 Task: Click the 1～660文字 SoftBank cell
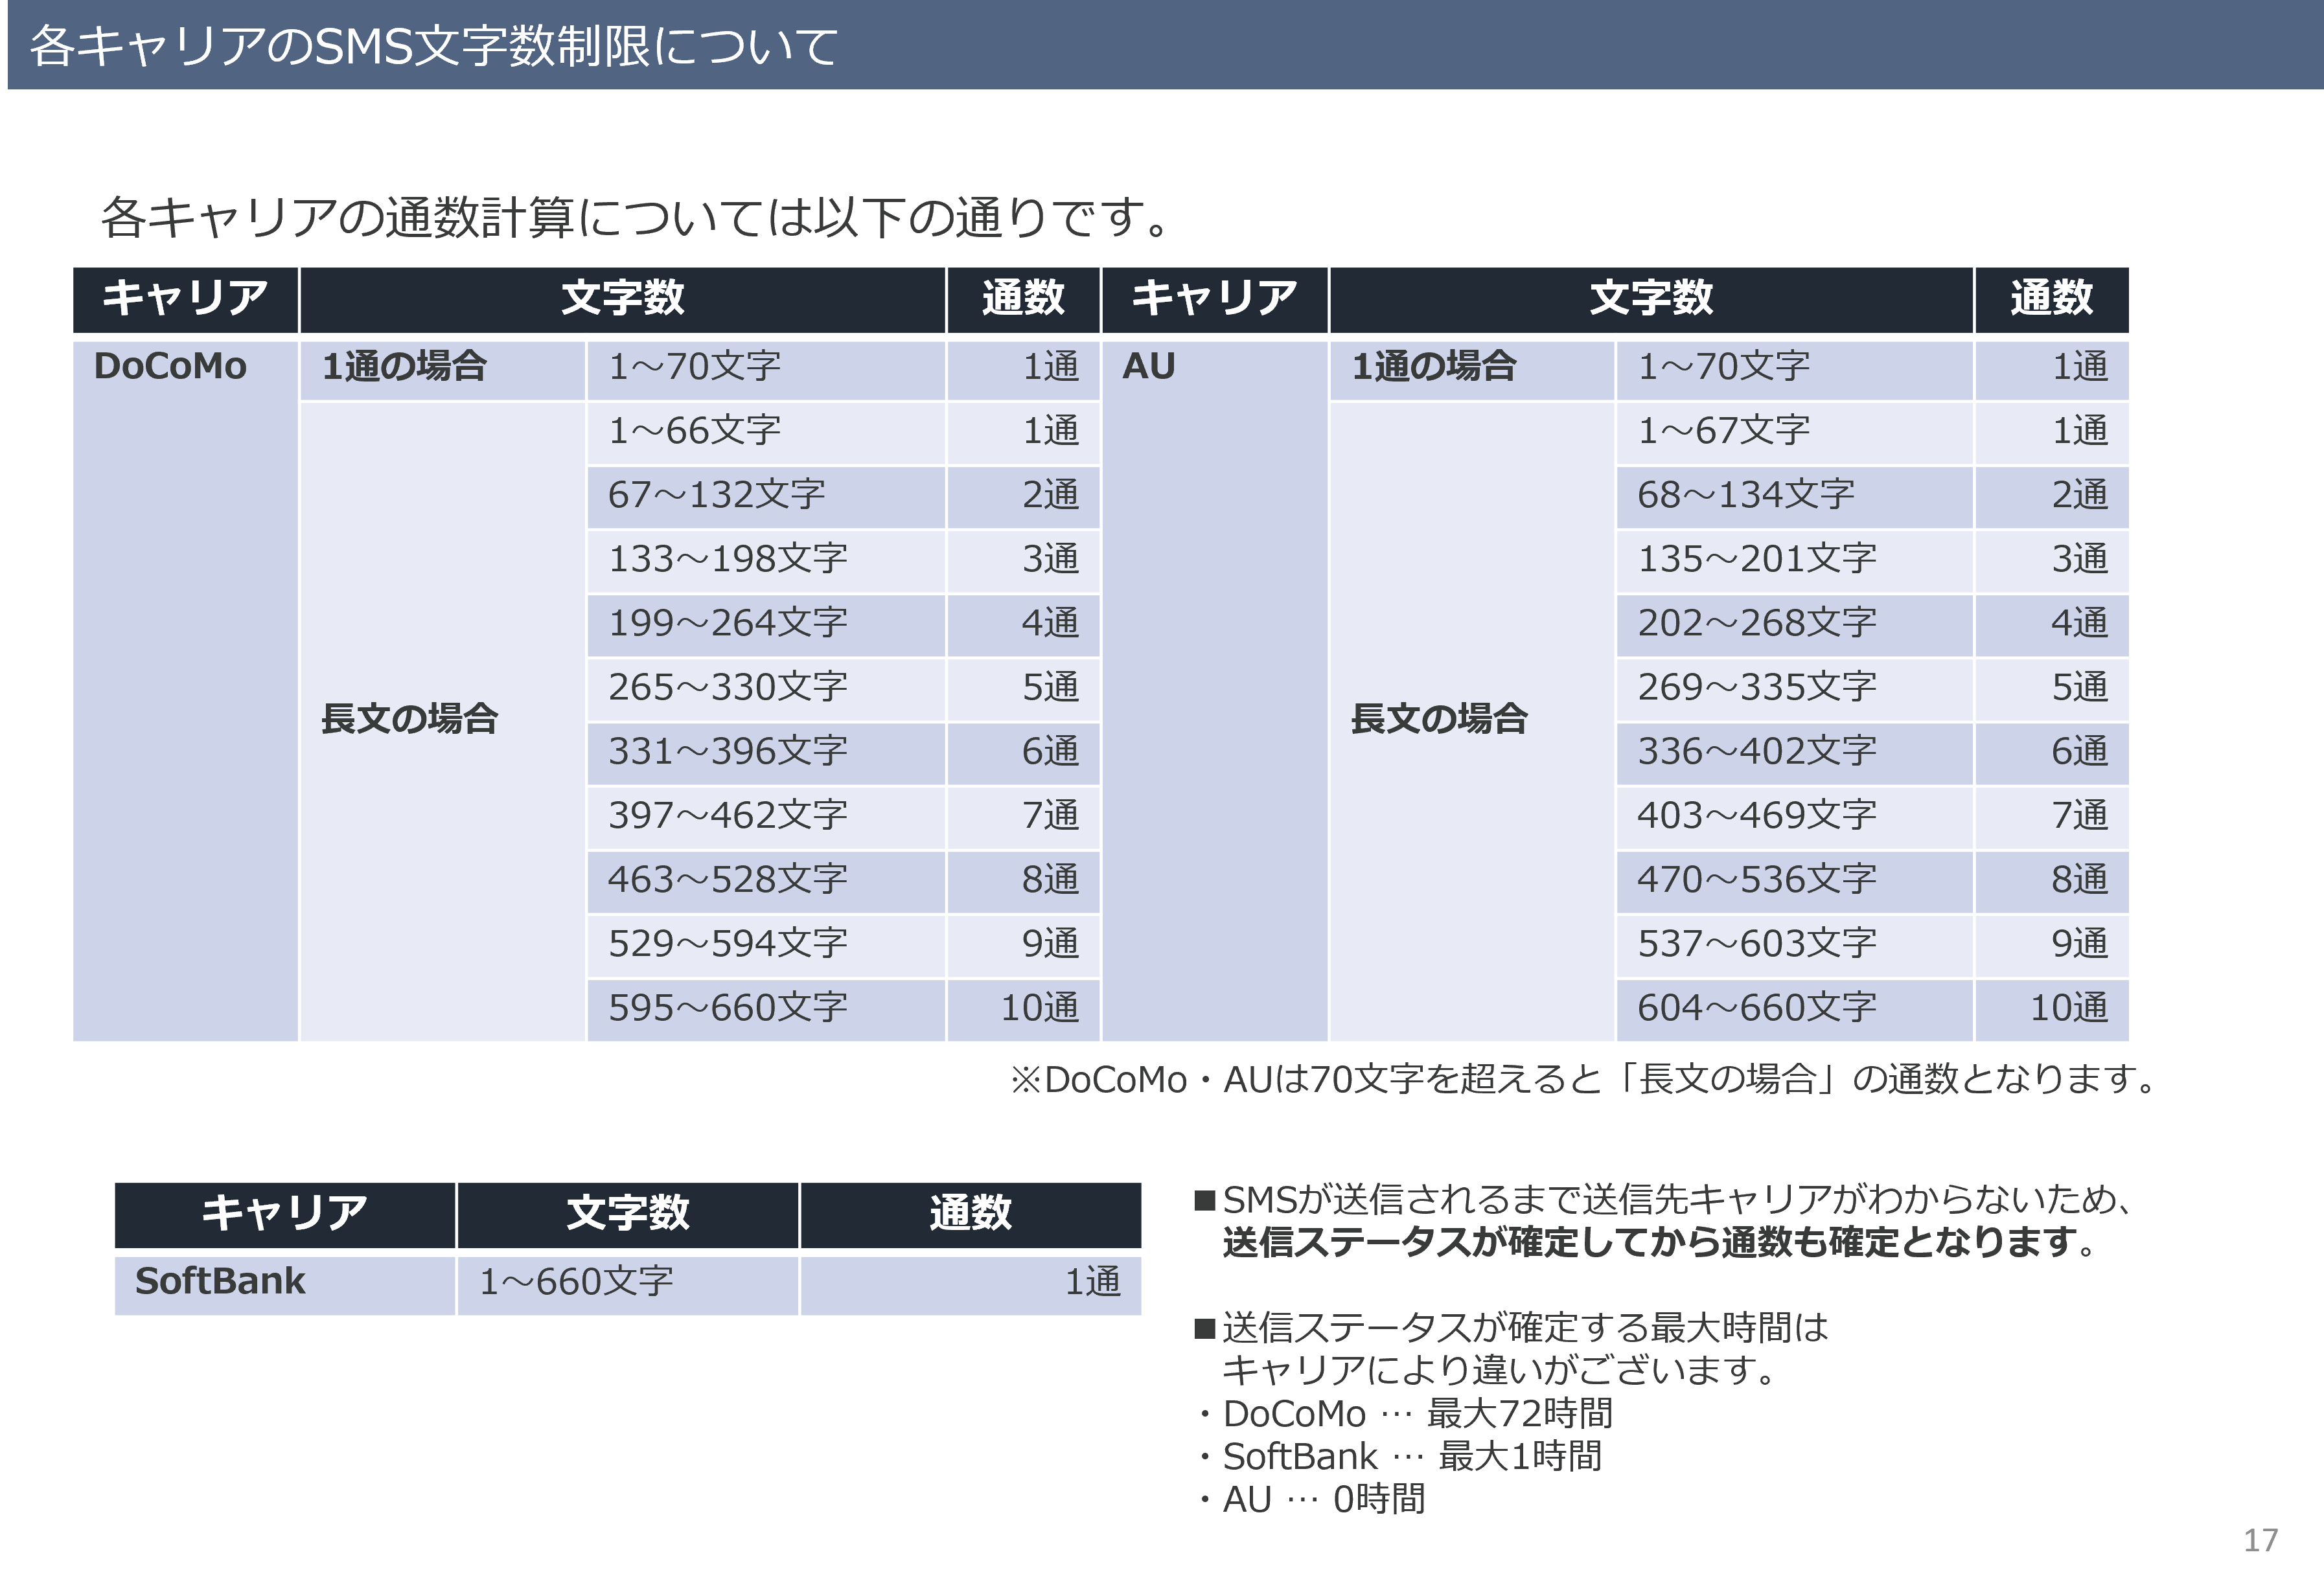[x=576, y=1281]
